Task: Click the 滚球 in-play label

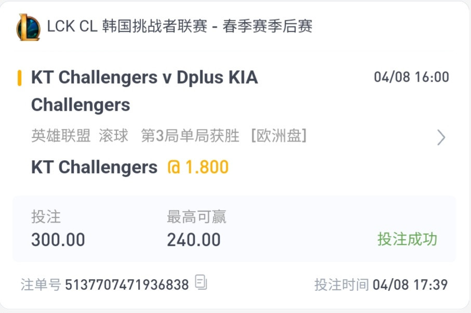Action: point(114,136)
